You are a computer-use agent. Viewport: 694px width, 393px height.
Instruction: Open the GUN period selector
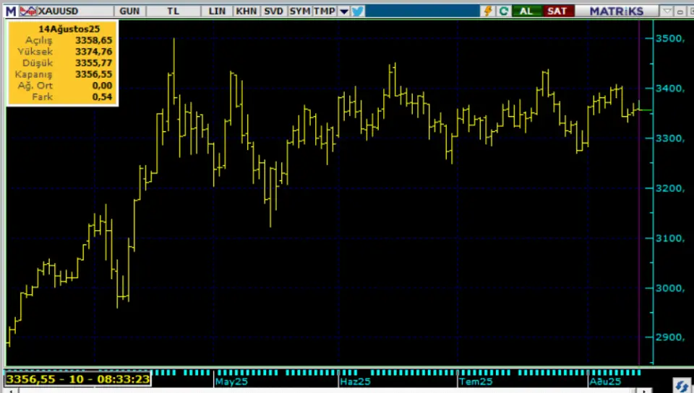pyautogui.click(x=129, y=11)
